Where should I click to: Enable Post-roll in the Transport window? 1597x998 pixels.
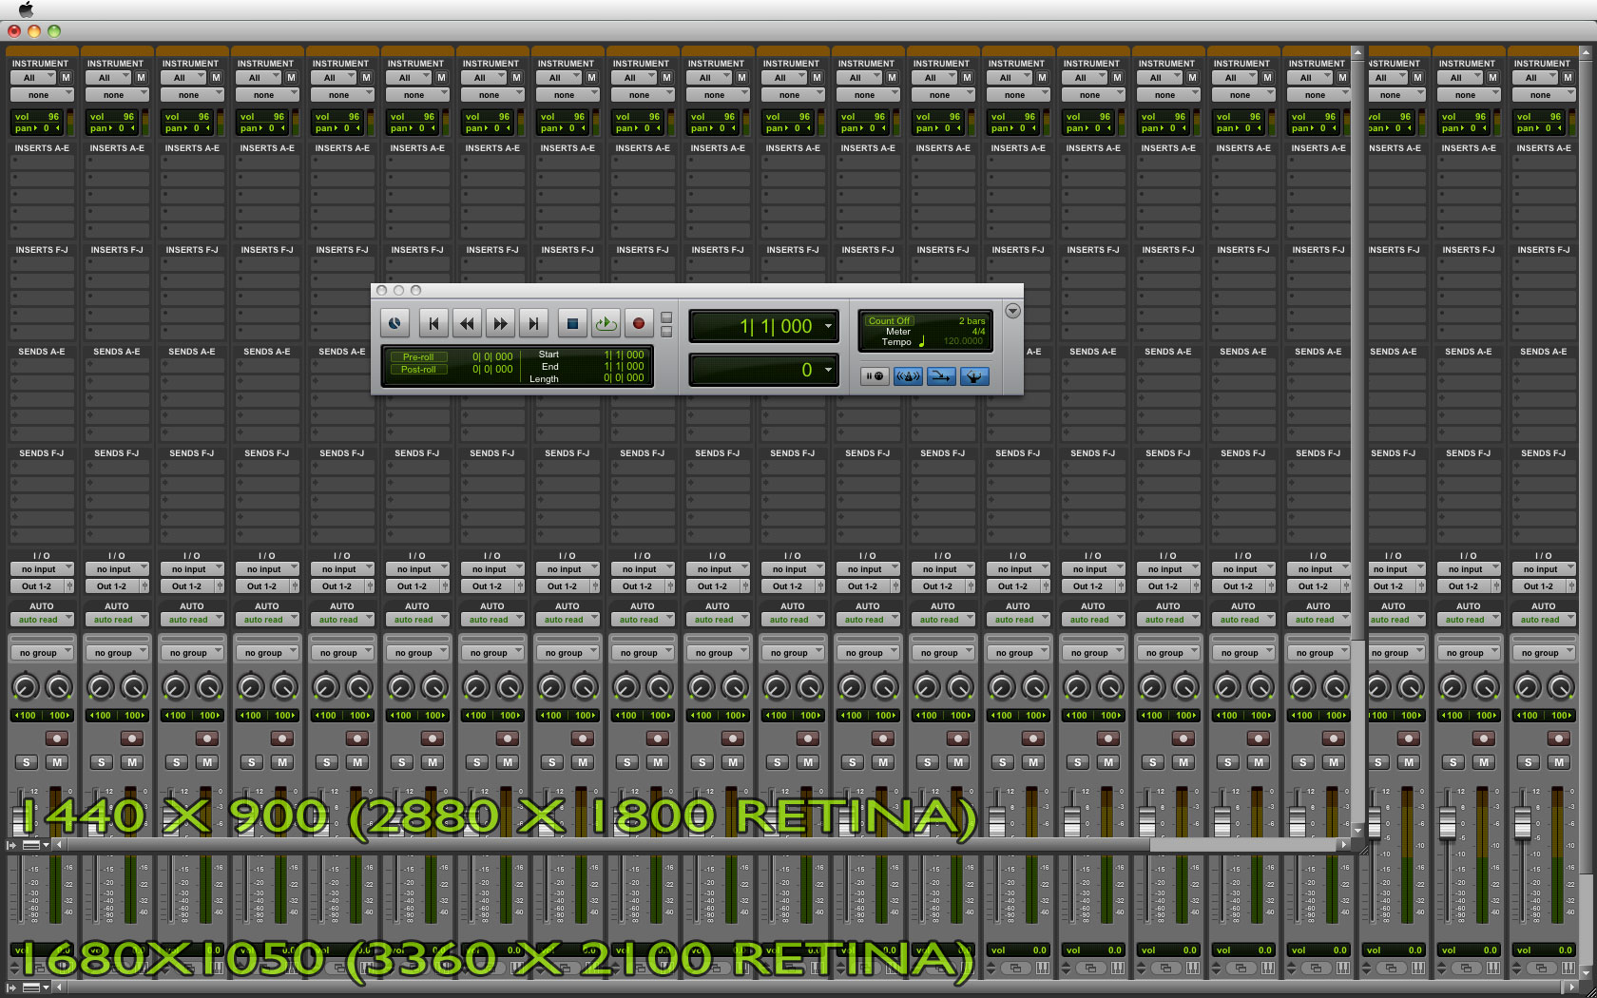[418, 370]
